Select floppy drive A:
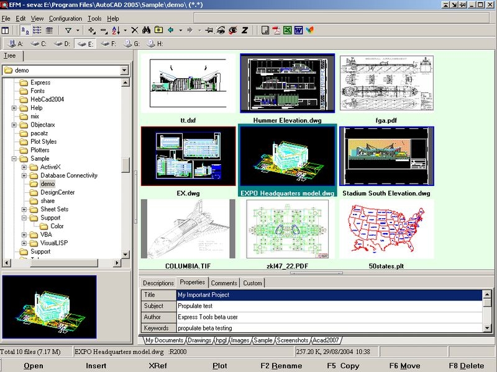The width and height of the screenshot is (497, 372). tap(16, 43)
